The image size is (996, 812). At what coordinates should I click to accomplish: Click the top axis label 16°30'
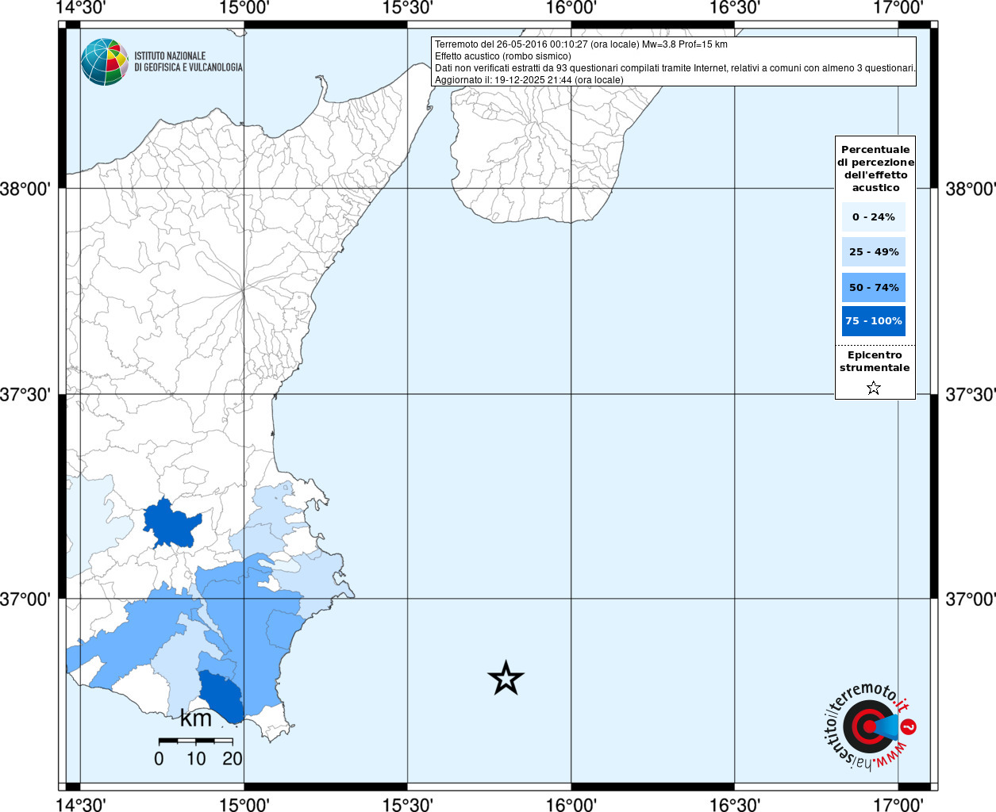[735, 8]
